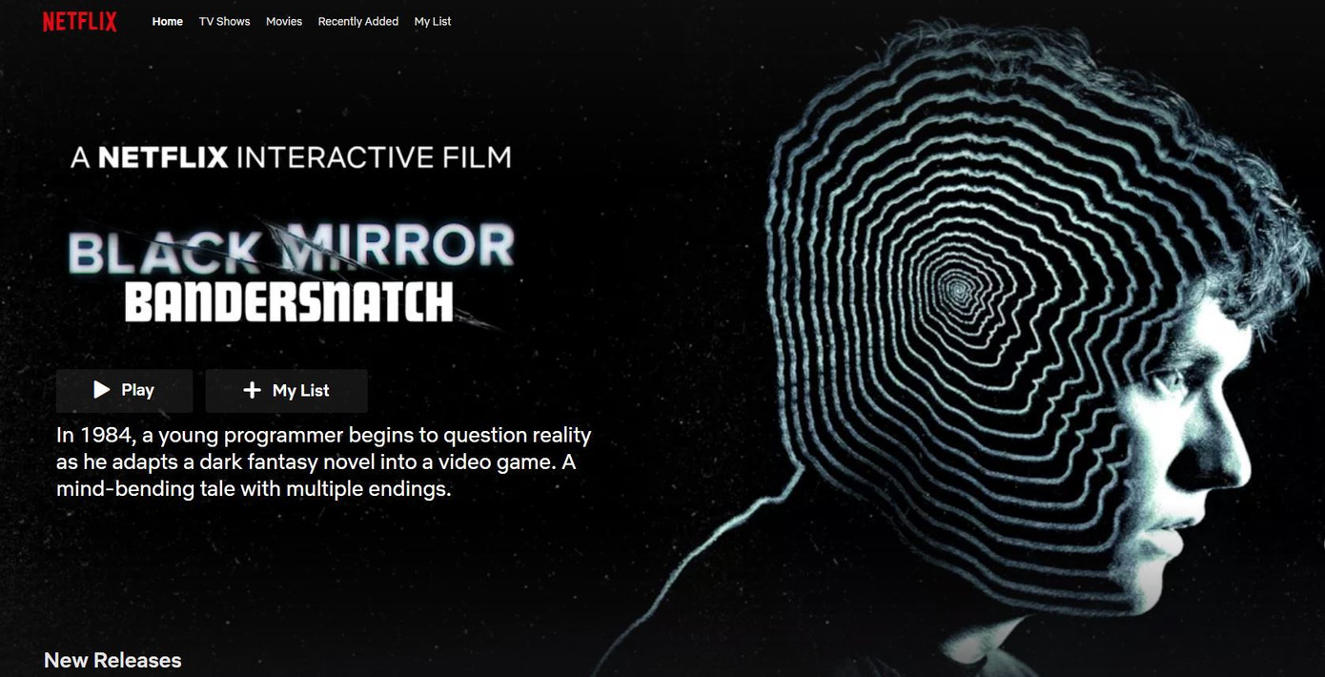
Task: Click the Bandersnatch title text
Action: [x=289, y=302]
